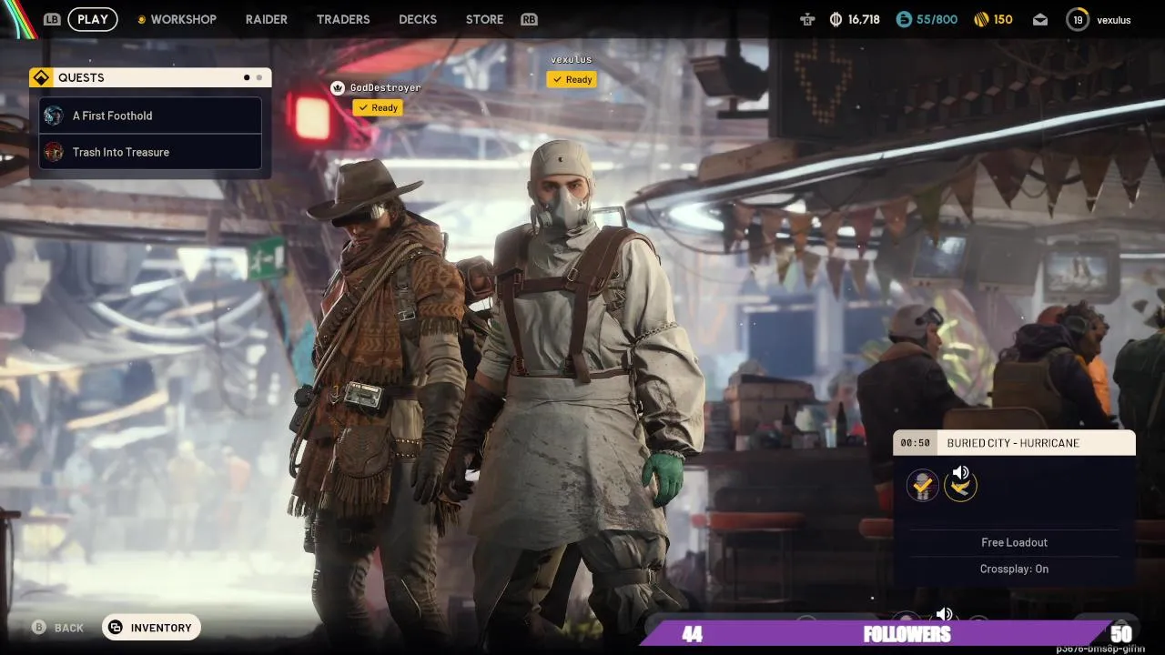This screenshot has width=1165, height=655.
Task: Click the QUESTS header icon
Action: 41,77
